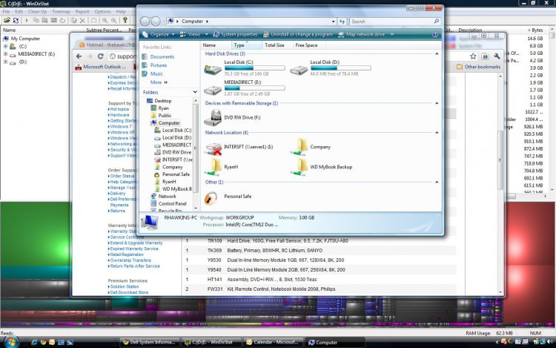Select Control Panel in folder tree

[x=172, y=203]
